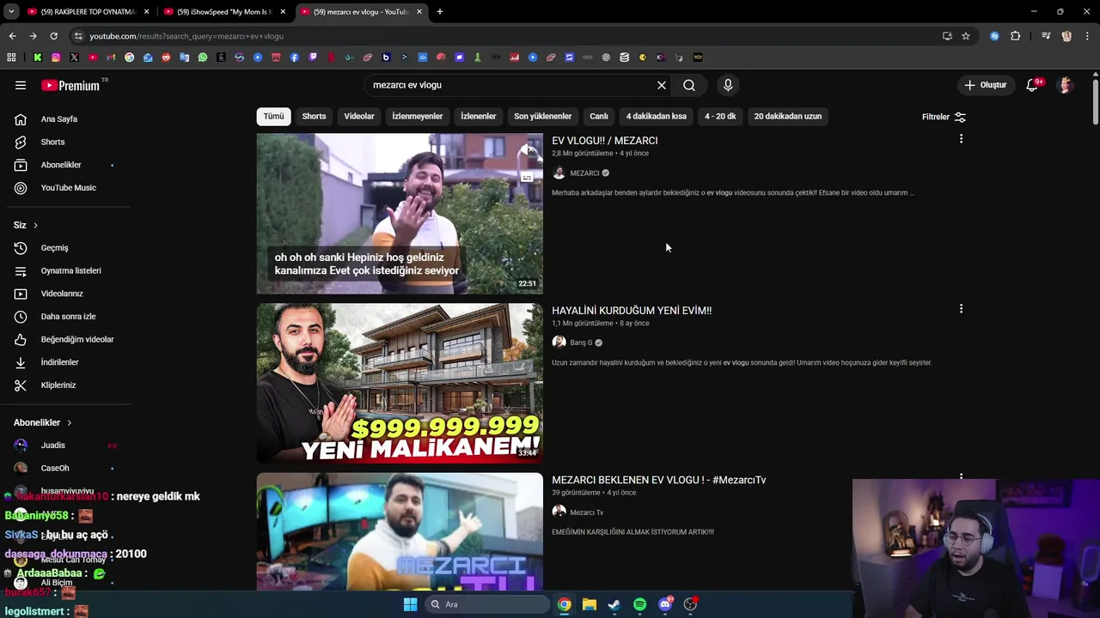Clear the search box with the X
This screenshot has width=1100, height=618.
(x=662, y=85)
